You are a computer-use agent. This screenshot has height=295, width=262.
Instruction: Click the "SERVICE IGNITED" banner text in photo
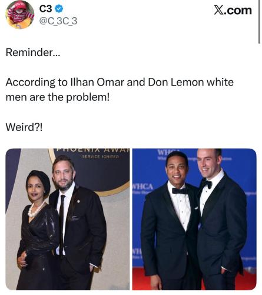pos(101,157)
